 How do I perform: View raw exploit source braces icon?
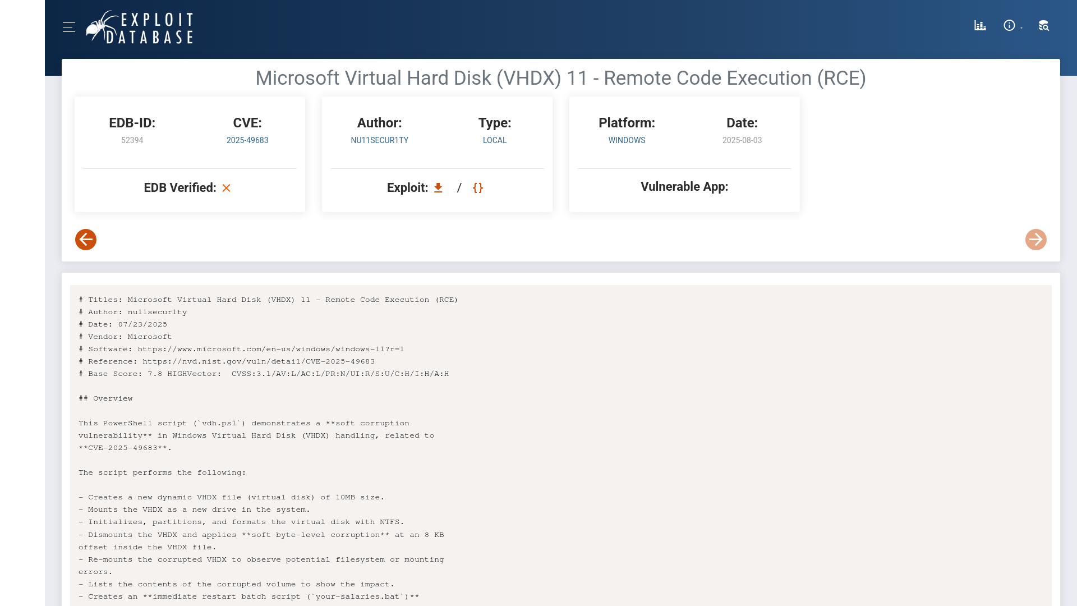[x=478, y=188]
